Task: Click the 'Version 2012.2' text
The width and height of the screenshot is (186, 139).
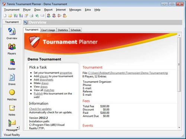Action: click(38, 118)
